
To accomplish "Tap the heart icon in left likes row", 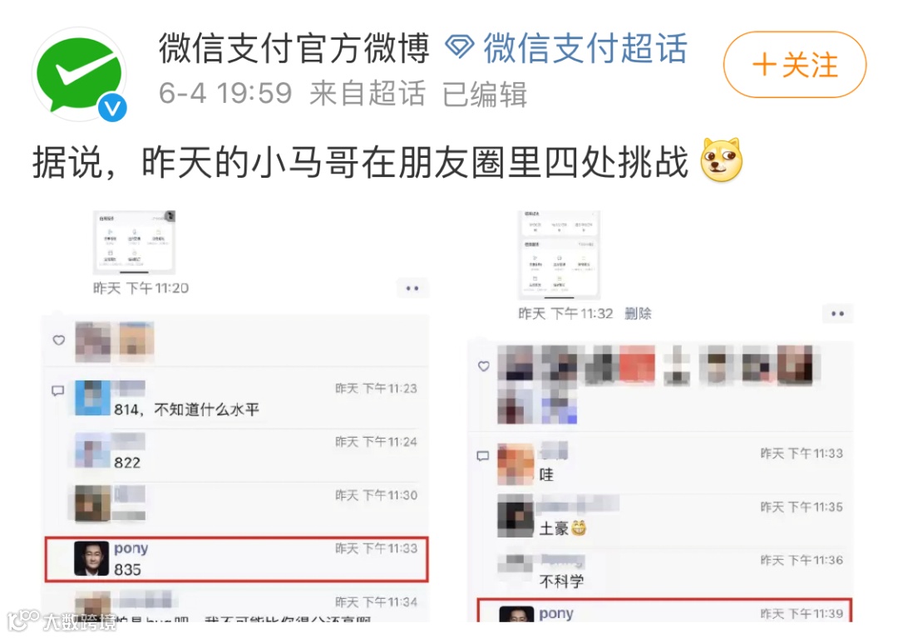I will (x=58, y=341).
